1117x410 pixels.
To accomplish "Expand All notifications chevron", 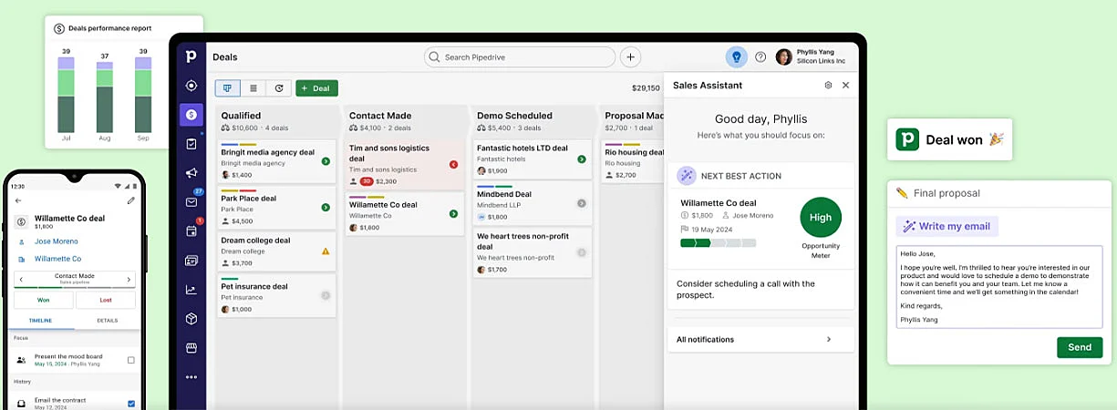I will [829, 340].
